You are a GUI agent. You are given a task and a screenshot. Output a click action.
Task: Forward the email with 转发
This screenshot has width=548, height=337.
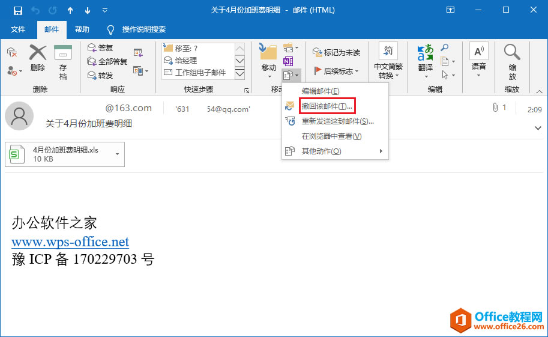[100, 75]
